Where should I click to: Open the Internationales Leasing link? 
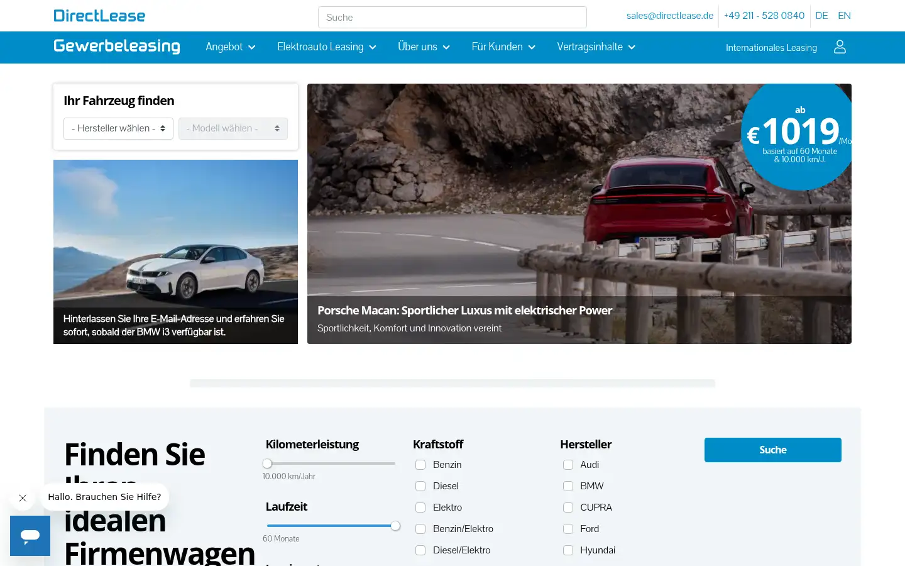tap(771, 48)
